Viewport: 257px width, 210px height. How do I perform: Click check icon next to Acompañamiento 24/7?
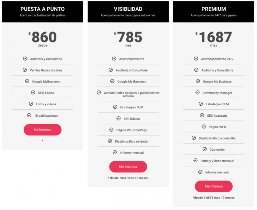196,59
